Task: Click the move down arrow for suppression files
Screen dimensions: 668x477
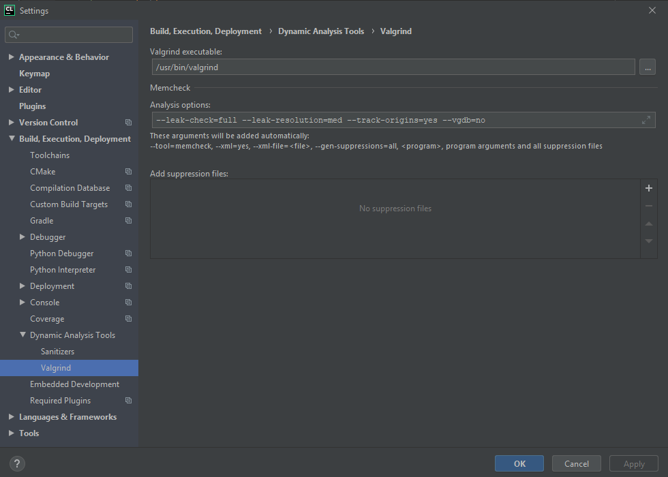Action: [649, 241]
